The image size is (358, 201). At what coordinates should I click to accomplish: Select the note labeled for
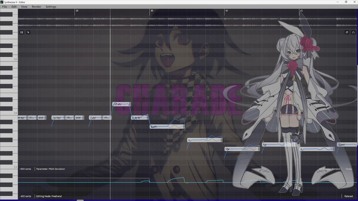tap(280, 145)
